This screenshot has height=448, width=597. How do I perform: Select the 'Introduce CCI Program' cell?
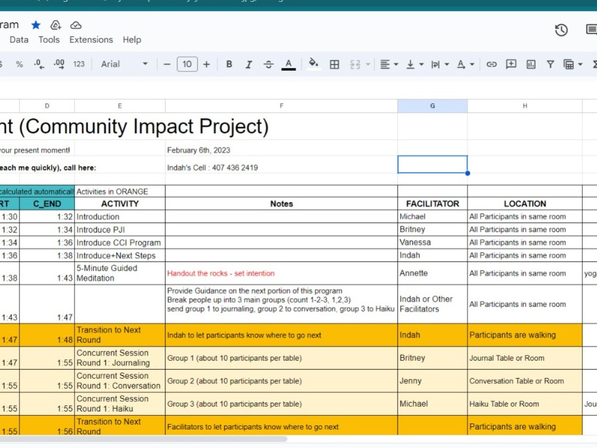tap(120, 243)
